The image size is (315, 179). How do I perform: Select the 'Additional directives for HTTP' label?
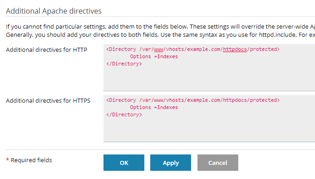tap(46, 50)
